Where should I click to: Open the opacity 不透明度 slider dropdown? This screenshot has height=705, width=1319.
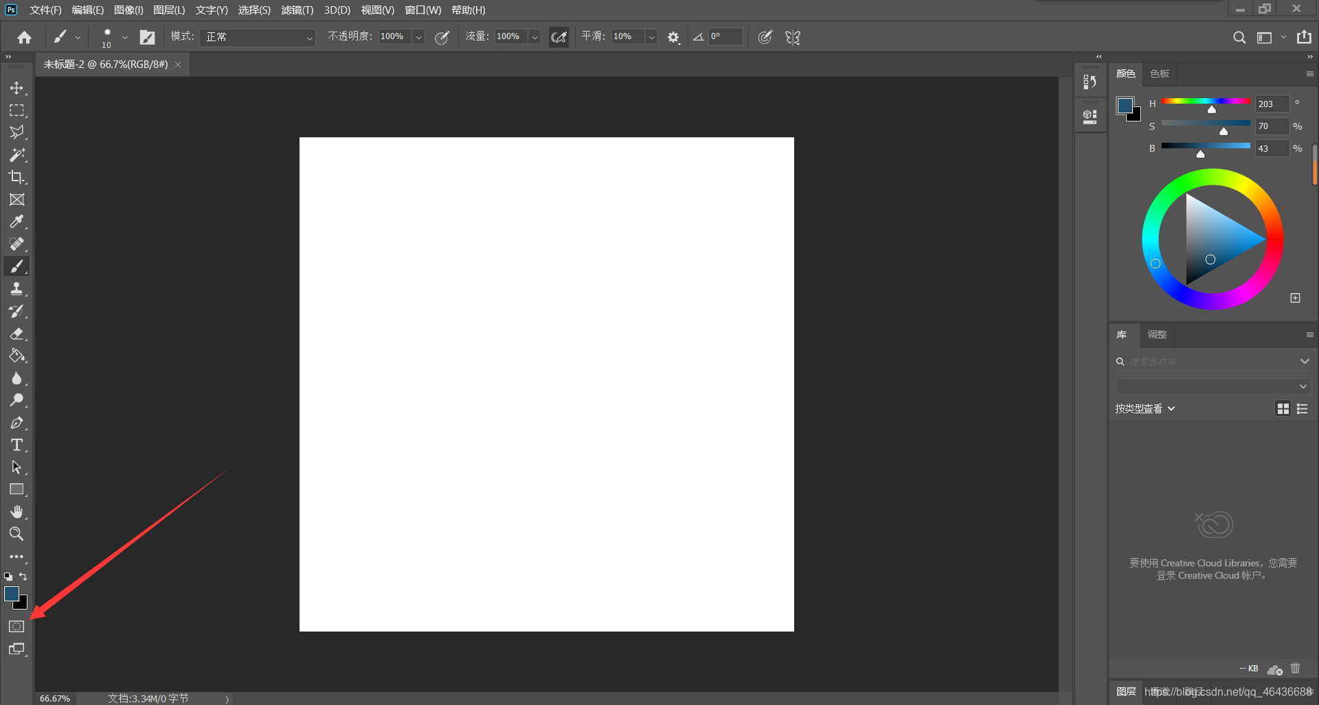pyautogui.click(x=418, y=37)
